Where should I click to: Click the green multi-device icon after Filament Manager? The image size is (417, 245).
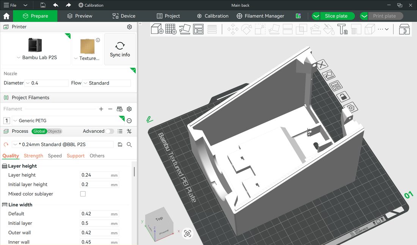pos(298,16)
